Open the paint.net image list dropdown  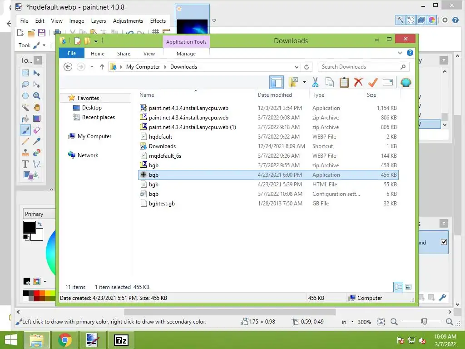pyautogui.click(x=214, y=21)
